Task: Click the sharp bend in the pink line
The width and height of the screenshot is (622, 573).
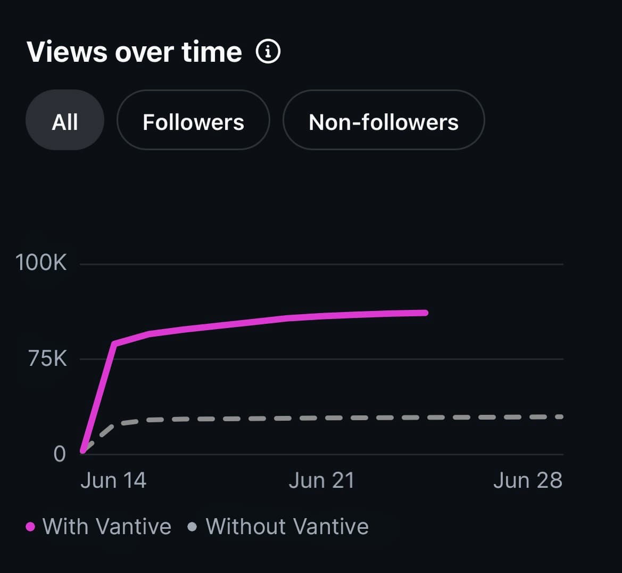Action: (x=114, y=343)
